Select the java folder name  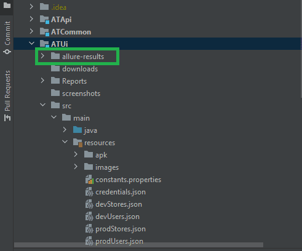tap(90, 130)
